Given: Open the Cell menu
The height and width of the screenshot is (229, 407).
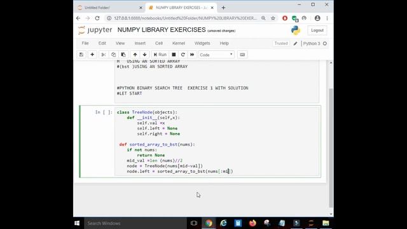Looking at the screenshot, I should pyautogui.click(x=159, y=43).
